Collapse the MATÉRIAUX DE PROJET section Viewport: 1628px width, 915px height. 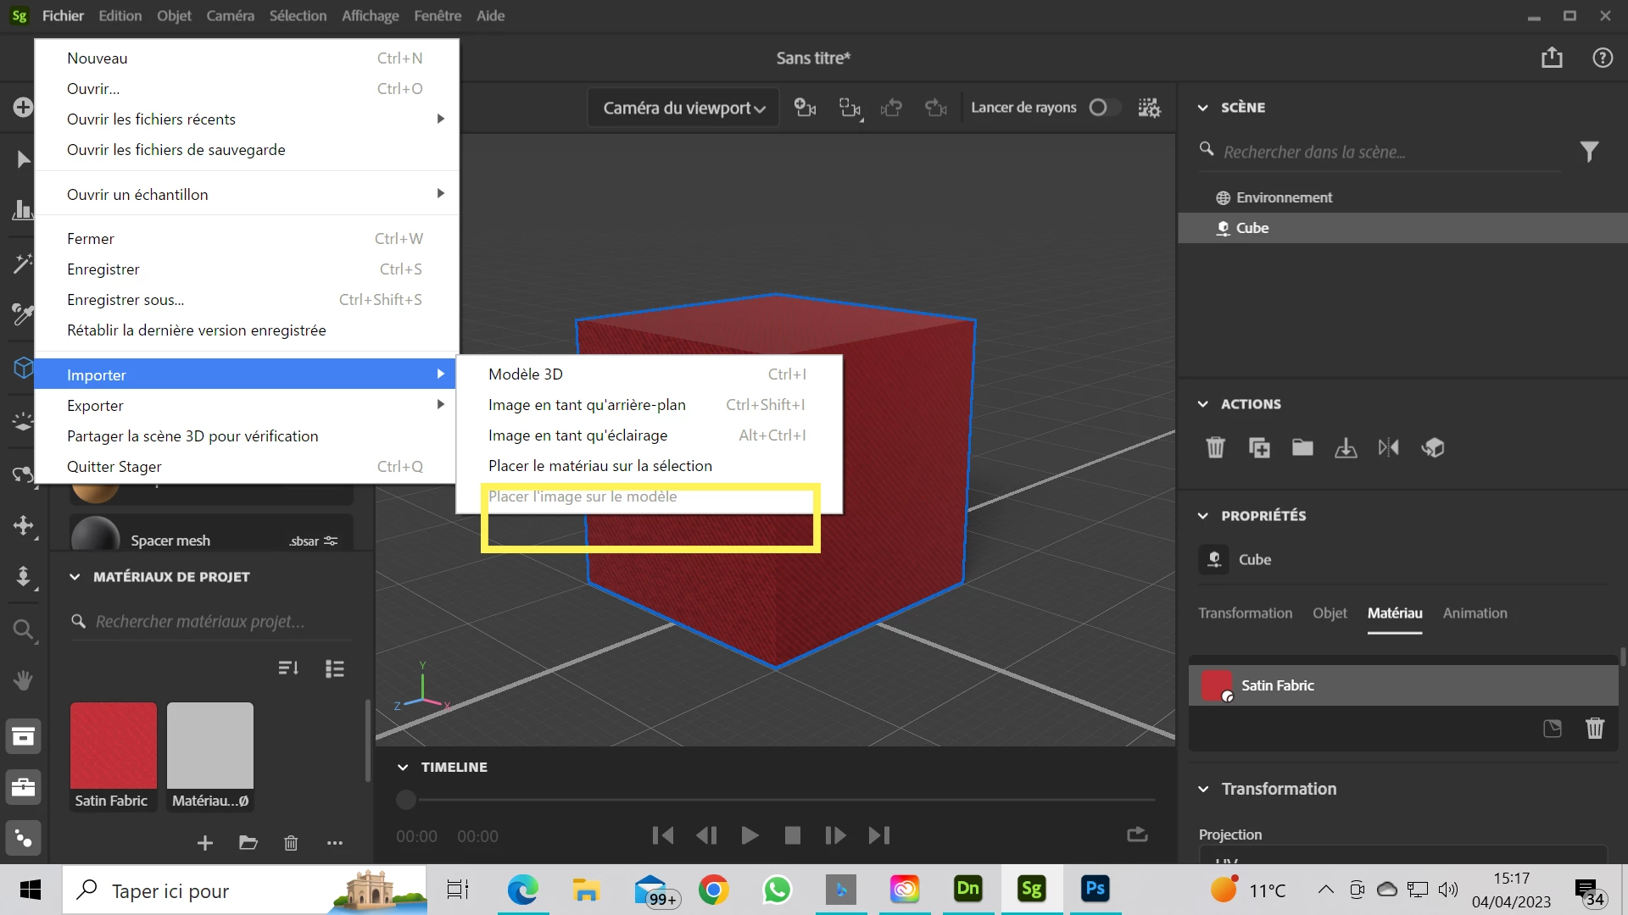click(x=75, y=576)
